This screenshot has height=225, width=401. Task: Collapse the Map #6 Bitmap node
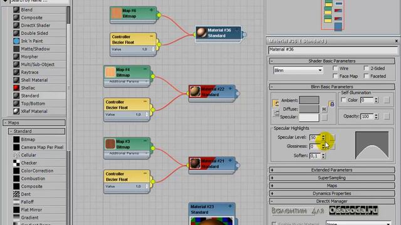pos(152,10)
